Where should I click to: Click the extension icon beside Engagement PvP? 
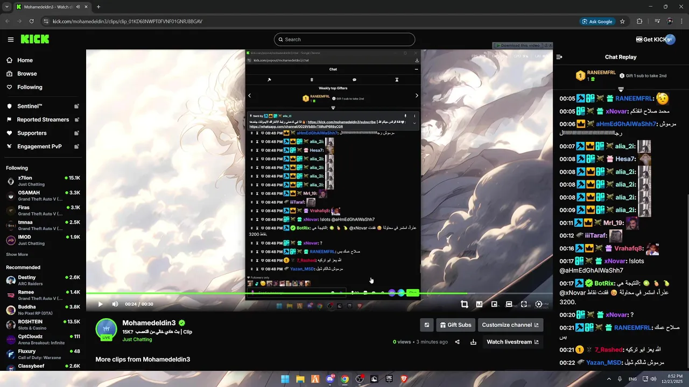[76, 147]
